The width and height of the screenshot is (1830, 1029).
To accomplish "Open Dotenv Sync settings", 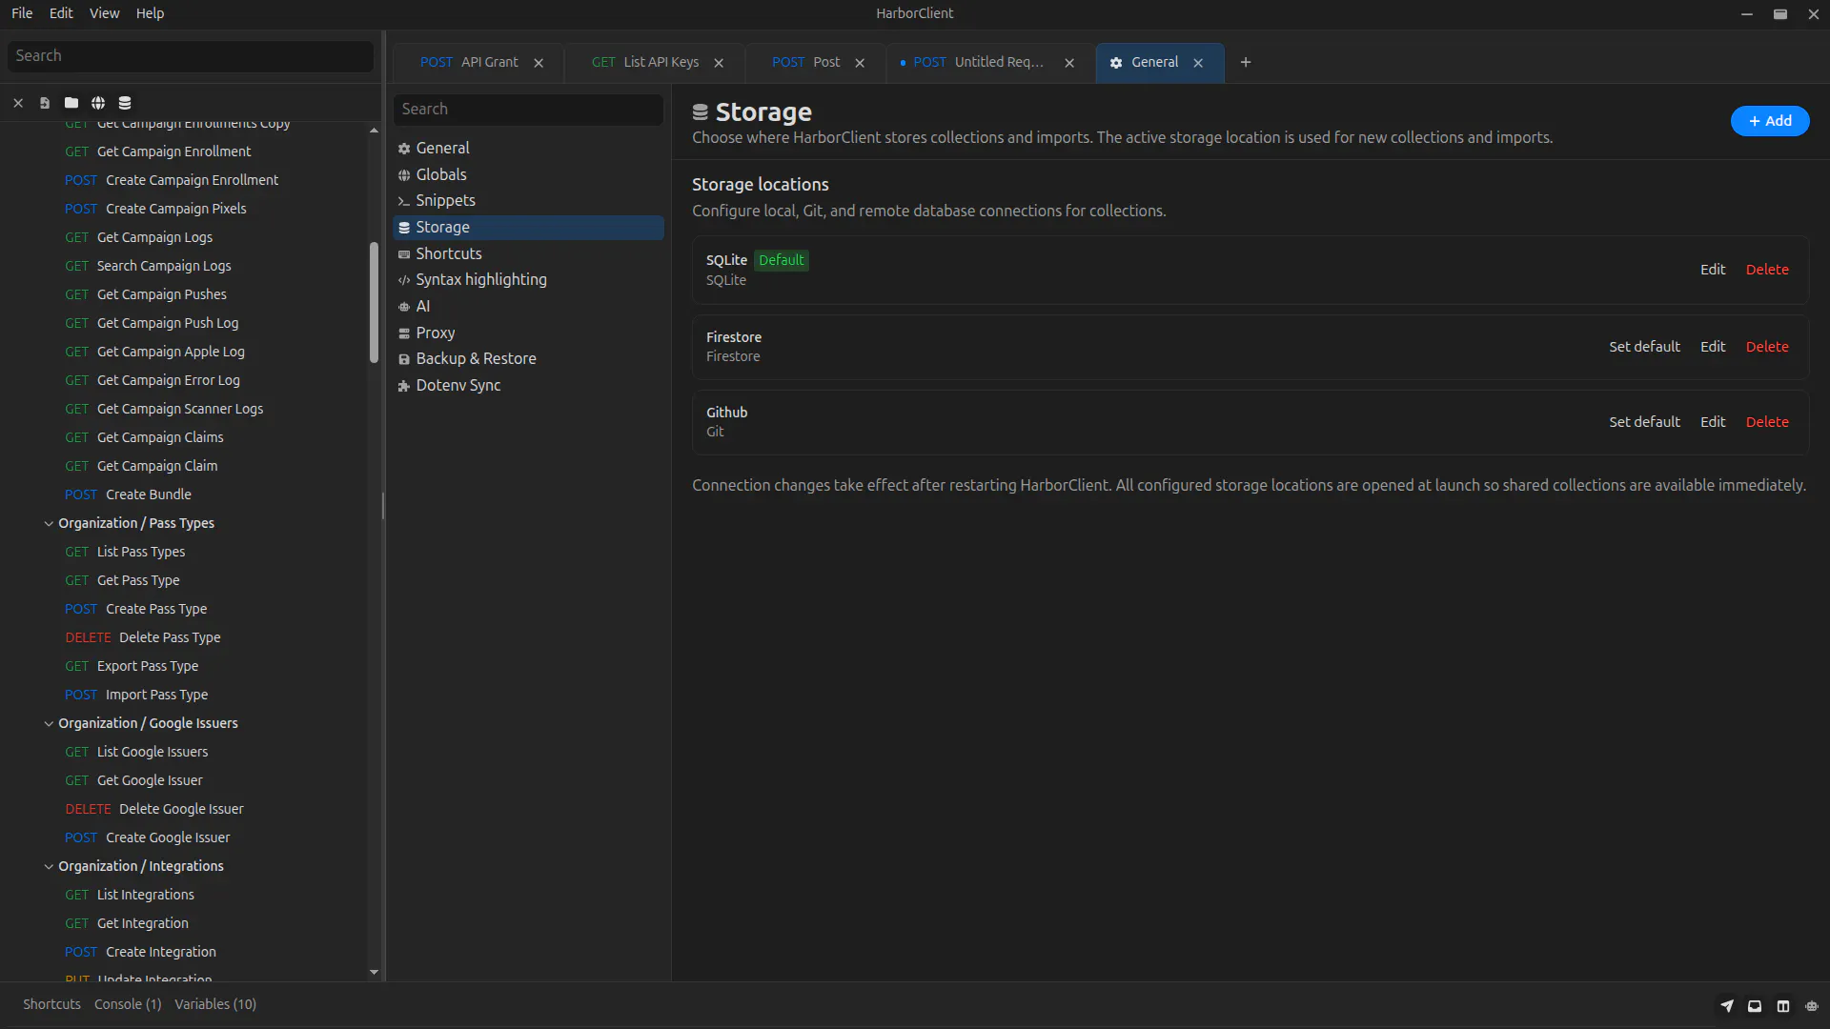I will coord(528,386).
